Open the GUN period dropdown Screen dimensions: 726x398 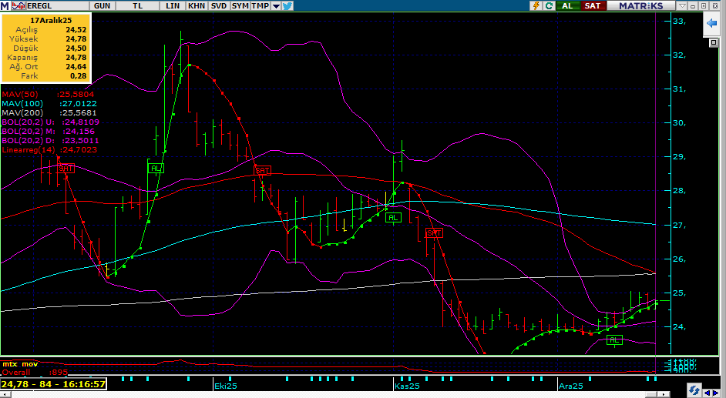pos(102,5)
